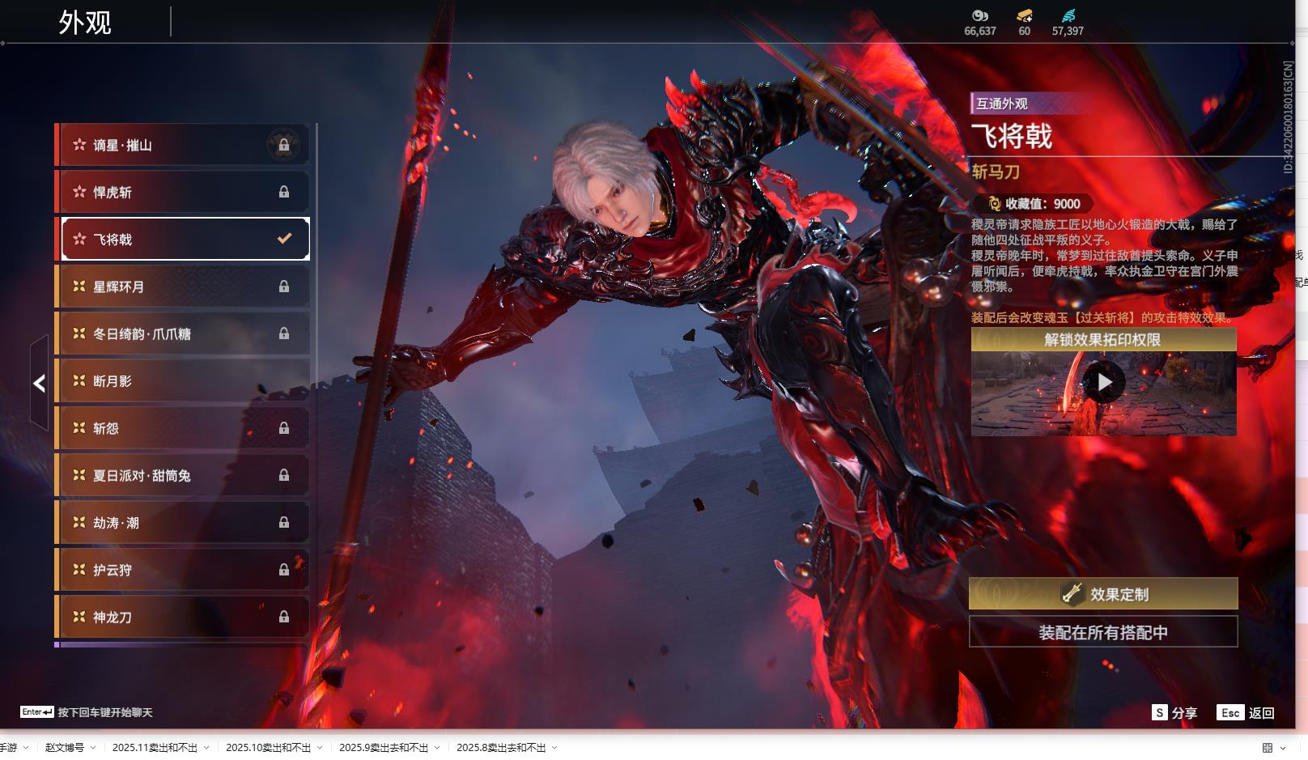Click the lock icon on 神龙刀

click(x=283, y=618)
